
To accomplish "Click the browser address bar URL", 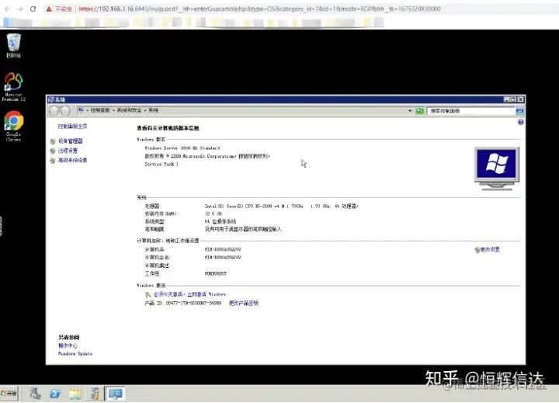I will 259,9.
